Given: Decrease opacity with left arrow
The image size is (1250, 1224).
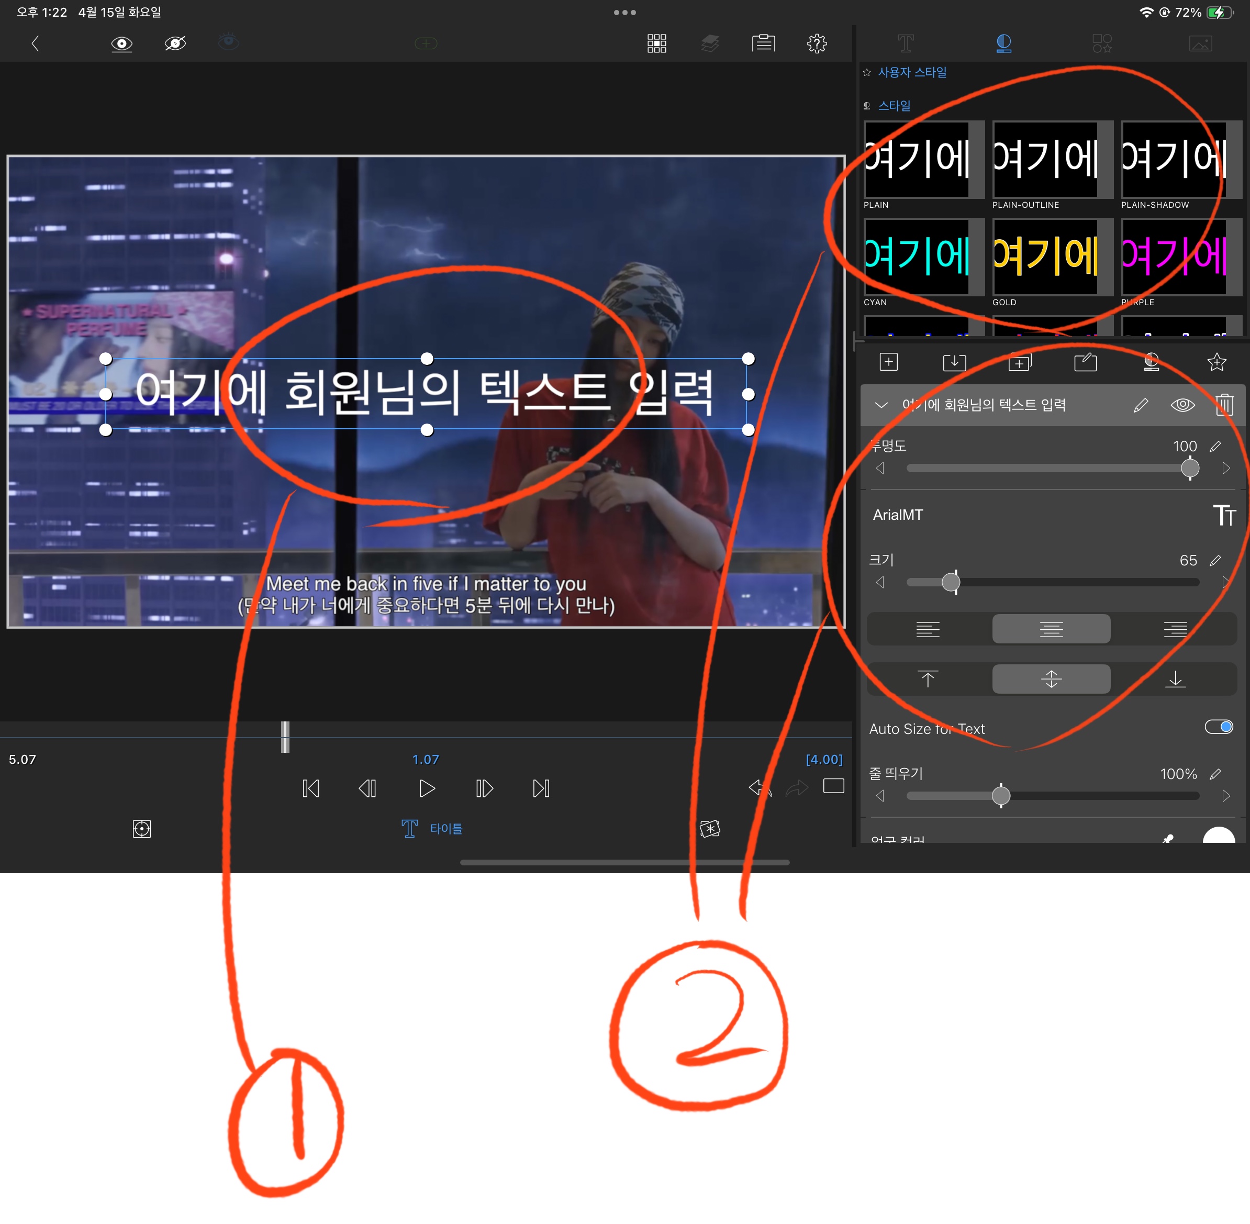Looking at the screenshot, I should (x=880, y=469).
